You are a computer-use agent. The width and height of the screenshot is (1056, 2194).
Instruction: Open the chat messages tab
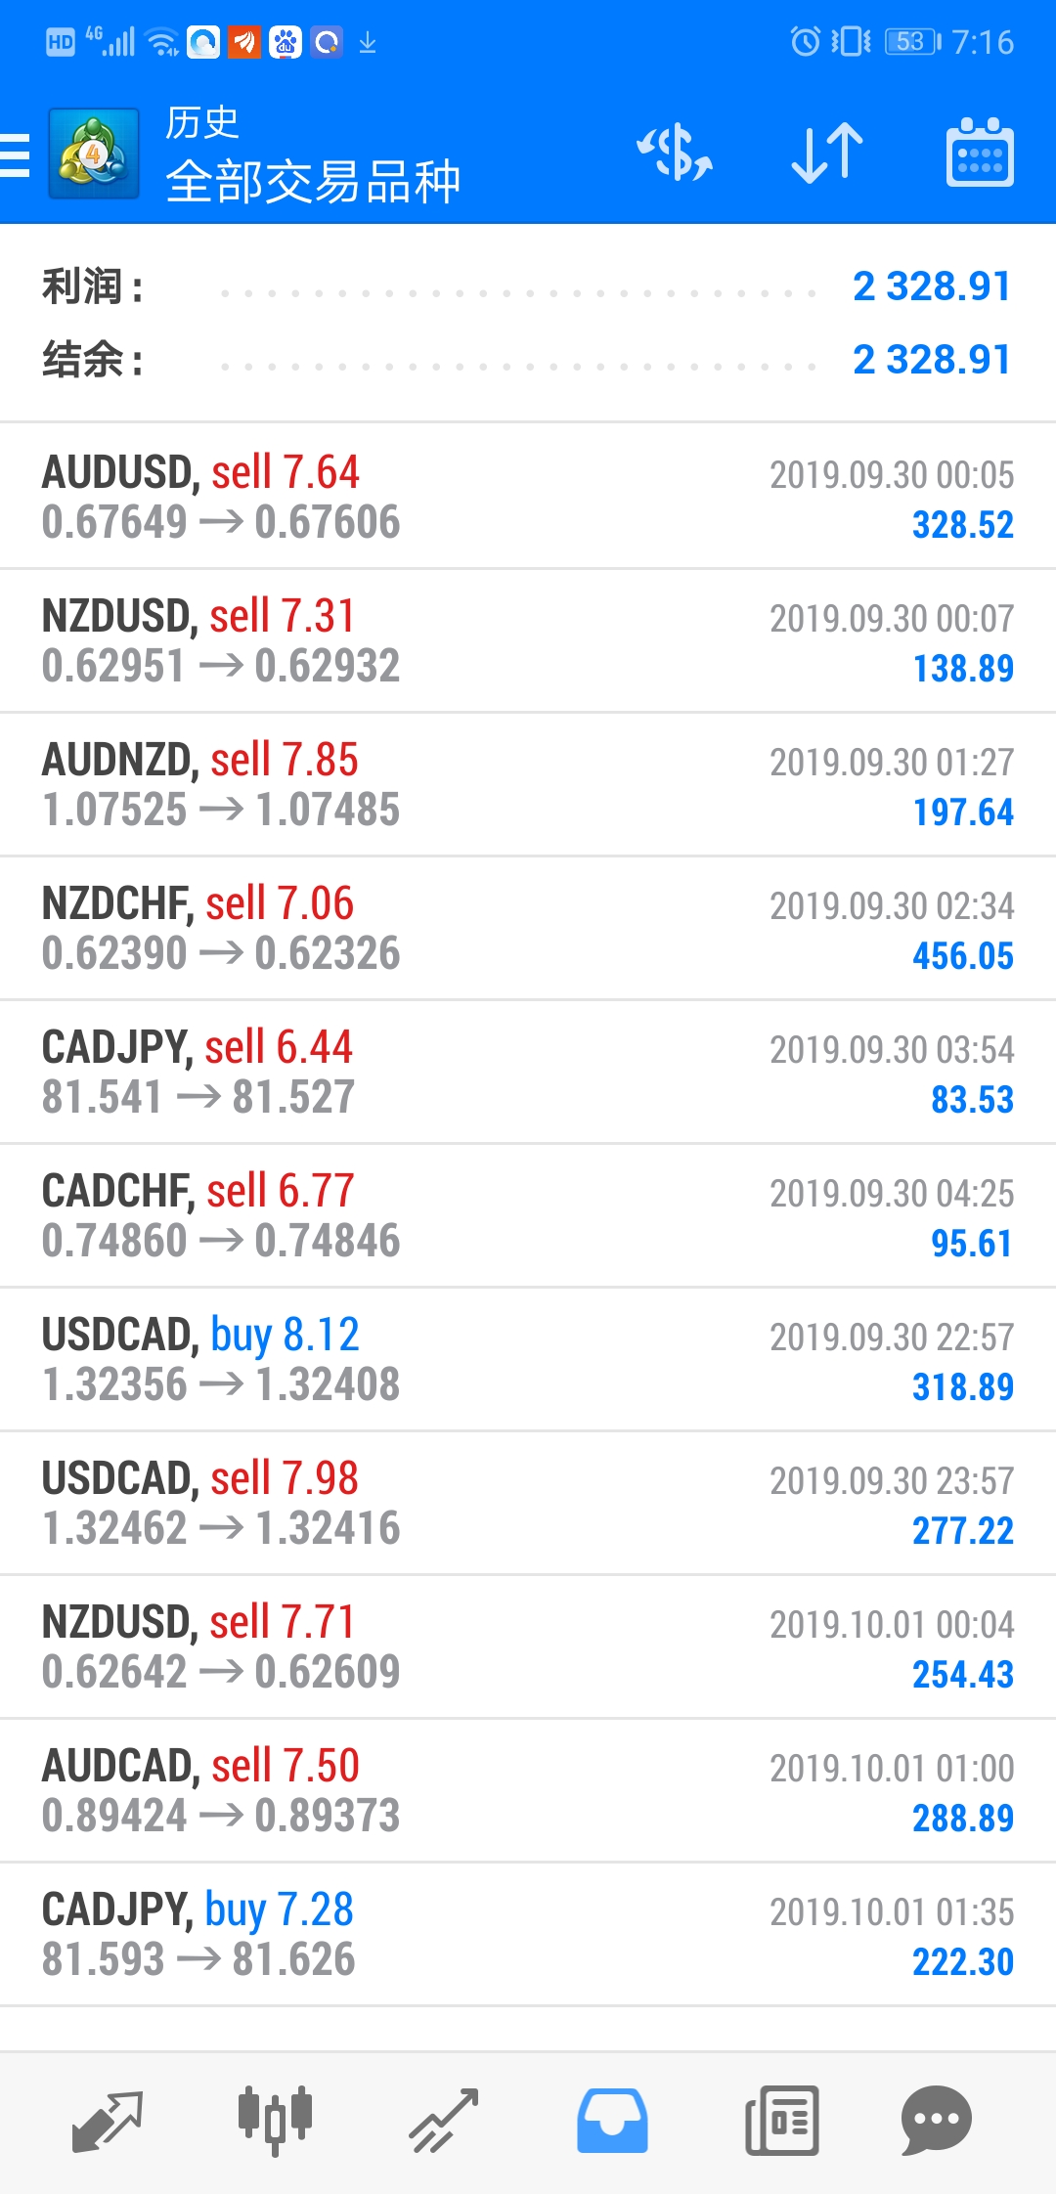pos(936,2120)
